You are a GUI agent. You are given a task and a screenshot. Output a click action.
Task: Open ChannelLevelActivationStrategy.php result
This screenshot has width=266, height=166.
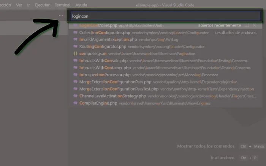point(165,96)
